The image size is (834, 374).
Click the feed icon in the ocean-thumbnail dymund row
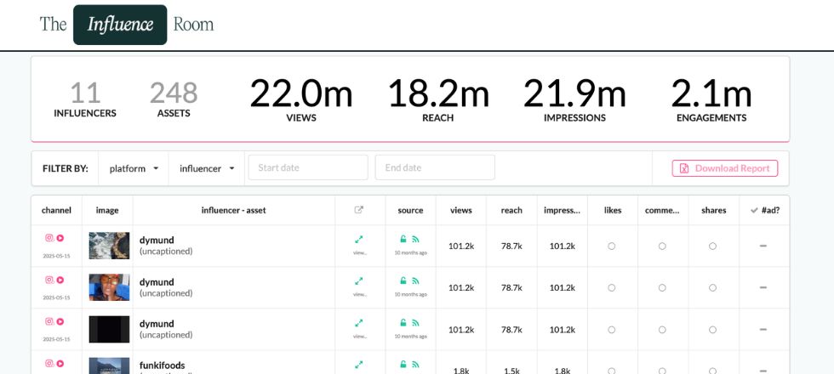click(415, 239)
